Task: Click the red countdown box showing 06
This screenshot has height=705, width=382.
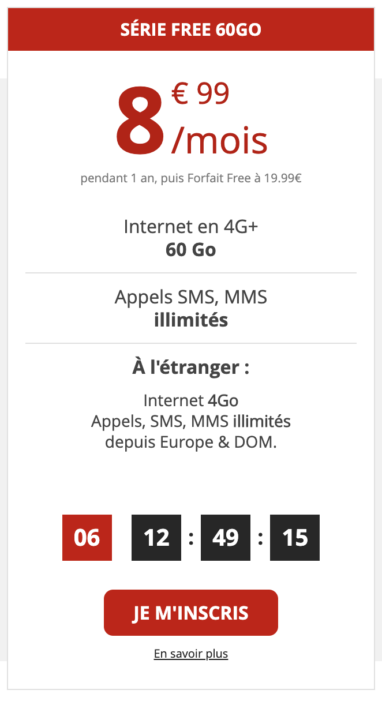Action: point(87,538)
